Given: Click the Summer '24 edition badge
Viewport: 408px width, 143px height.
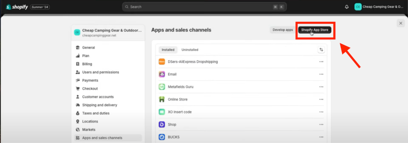Looking at the screenshot, I should coord(40,7).
